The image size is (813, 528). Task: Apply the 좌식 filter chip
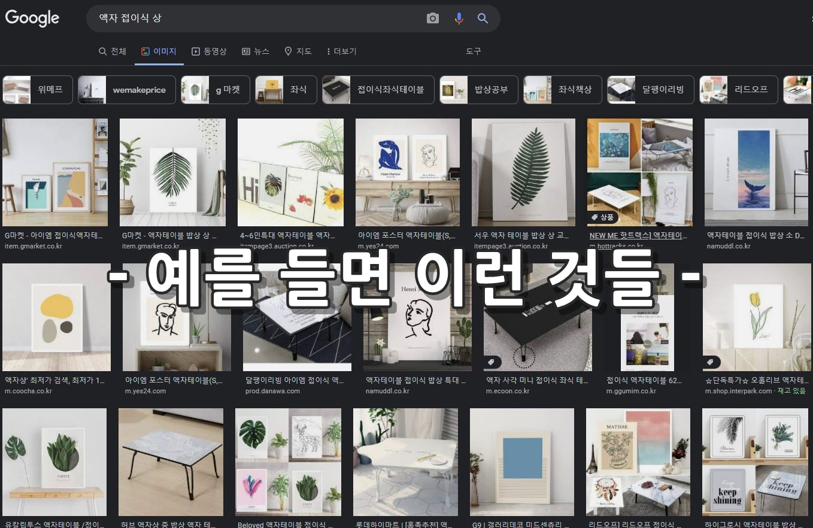[x=286, y=90]
